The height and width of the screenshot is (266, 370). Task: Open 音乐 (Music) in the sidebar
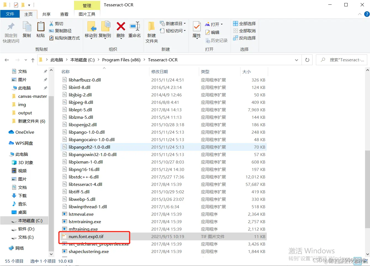coord(19,204)
